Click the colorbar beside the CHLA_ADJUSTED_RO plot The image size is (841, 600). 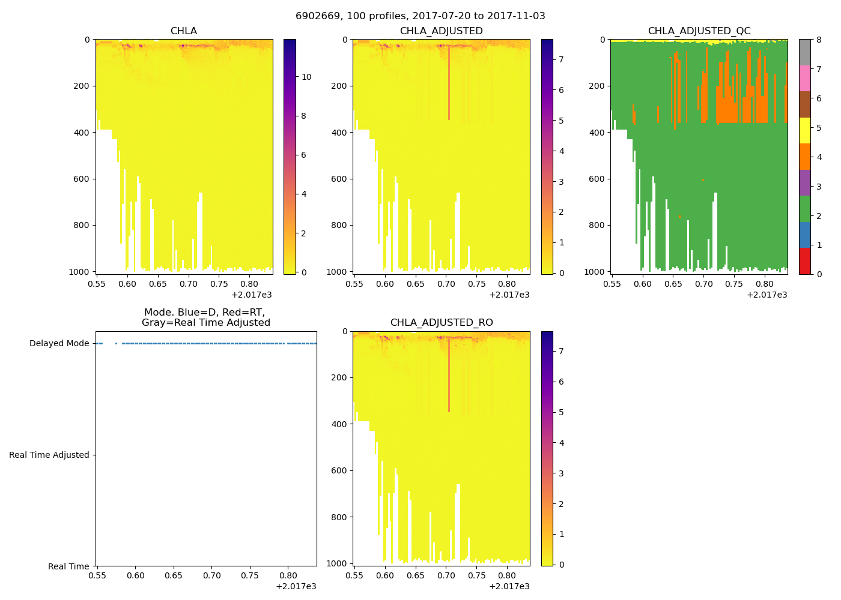(x=547, y=448)
